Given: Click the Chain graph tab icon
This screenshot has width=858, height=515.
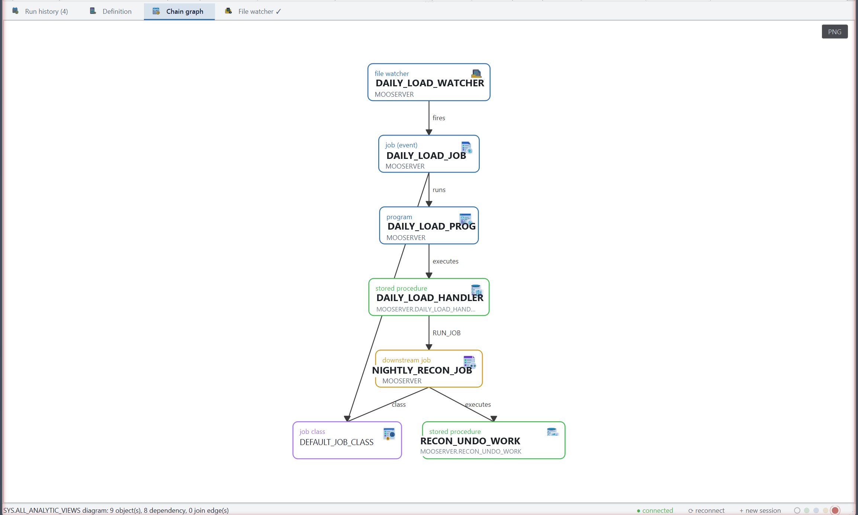Looking at the screenshot, I should [x=156, y=11].
